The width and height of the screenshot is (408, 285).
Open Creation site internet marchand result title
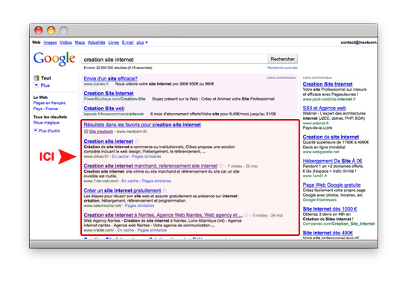pos(150,166)
